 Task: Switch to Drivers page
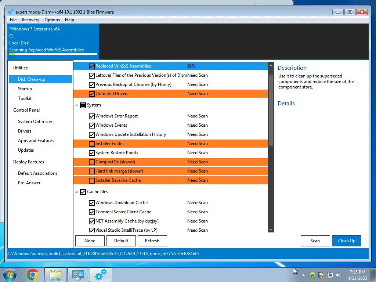click(x=25, y=131)
